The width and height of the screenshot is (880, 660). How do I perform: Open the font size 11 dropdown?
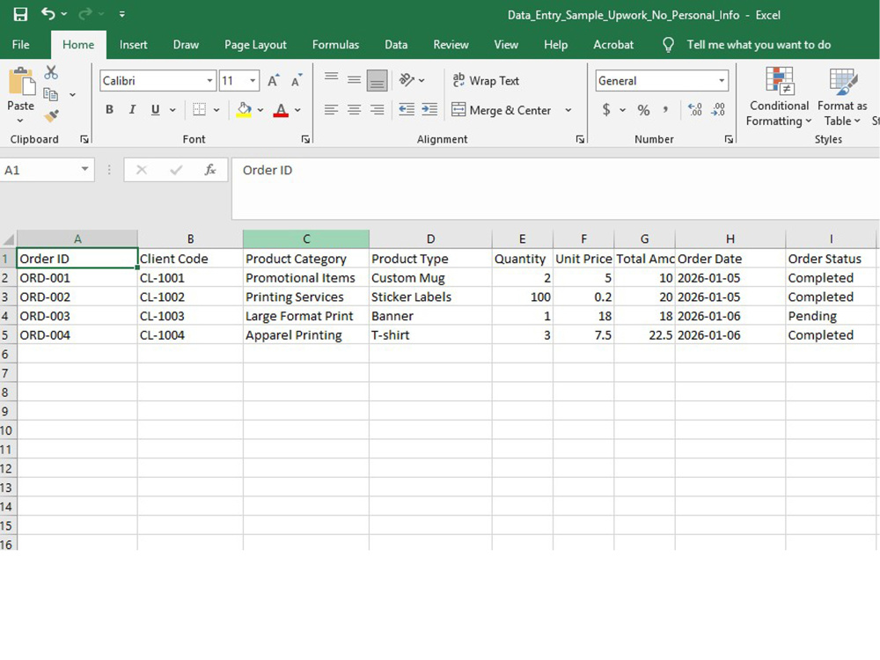253,81
